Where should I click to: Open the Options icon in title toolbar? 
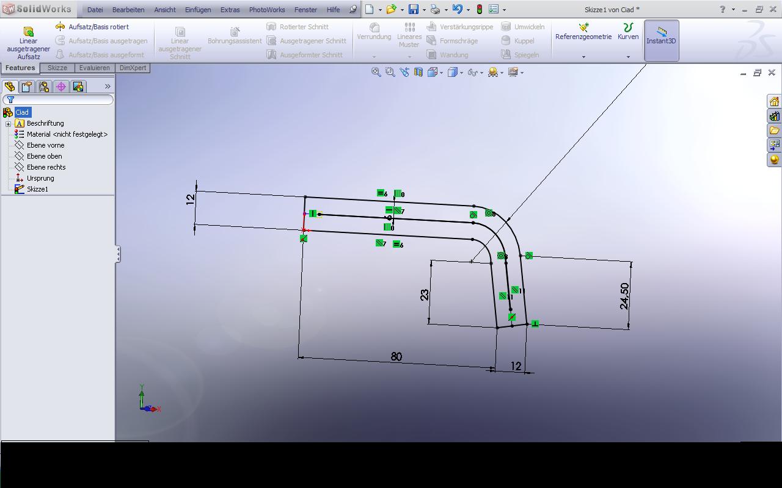(x=494, y=9)
